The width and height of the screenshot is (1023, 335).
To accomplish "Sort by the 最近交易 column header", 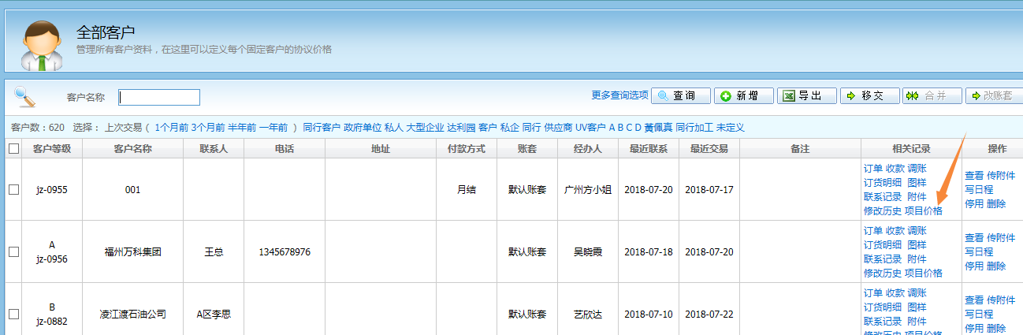I will click(709, 148).
